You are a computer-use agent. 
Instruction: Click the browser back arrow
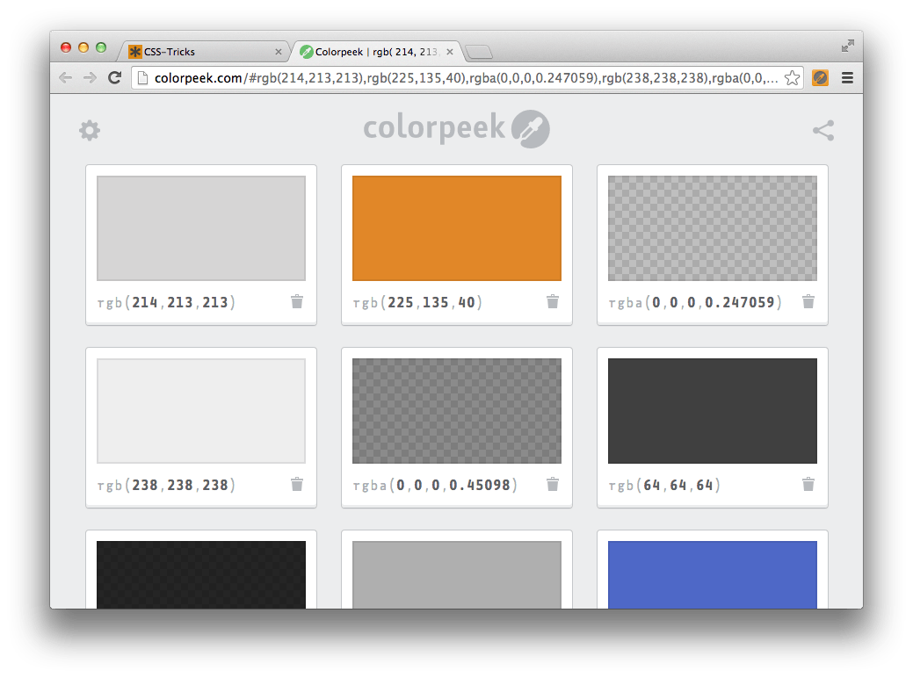[66, 78]
